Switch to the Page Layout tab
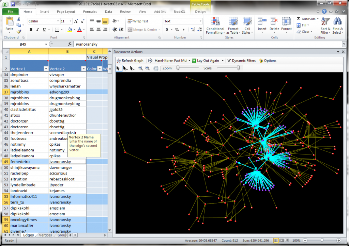This screenshot has width=349, height=246. point(66,12)
